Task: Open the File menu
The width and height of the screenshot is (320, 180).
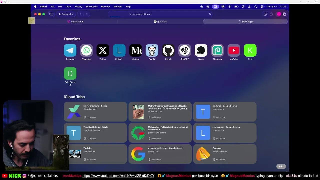Action: click(x=52, y=7)
